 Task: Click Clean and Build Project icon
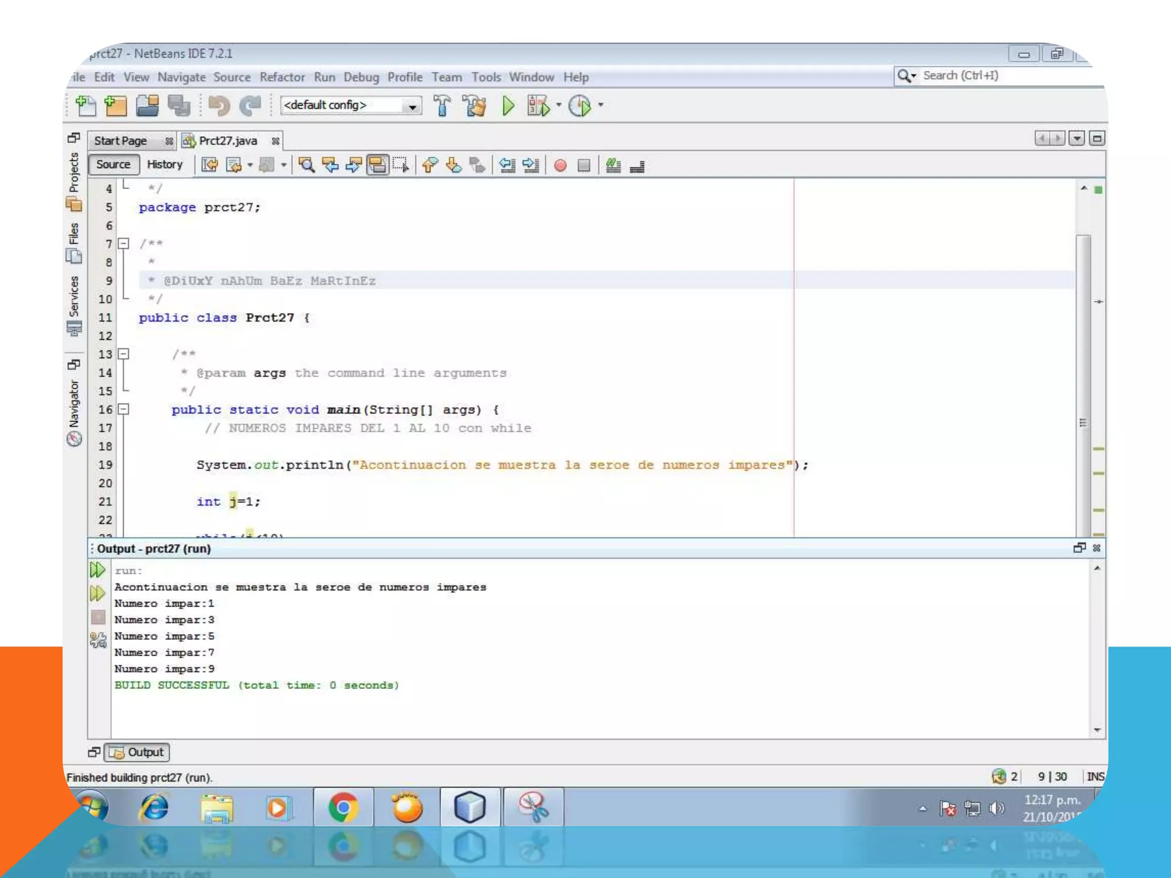pos(475,106)
